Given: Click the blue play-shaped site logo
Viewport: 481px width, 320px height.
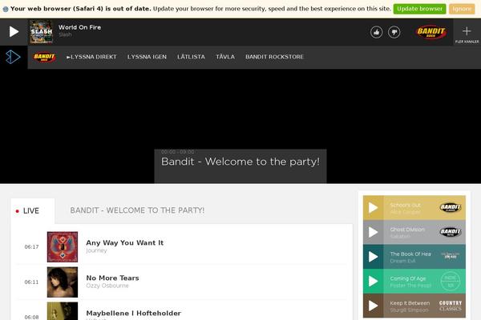Looking at the screenshot, I should [x=13, y=57].
